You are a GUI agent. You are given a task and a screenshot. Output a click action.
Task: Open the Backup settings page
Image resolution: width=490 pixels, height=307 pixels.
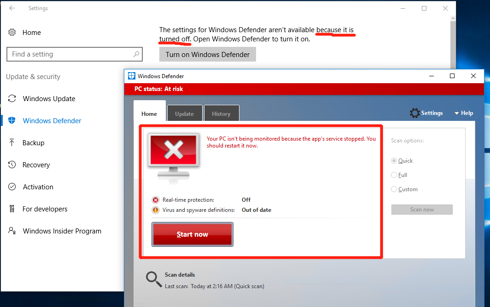[x=34, y=143]
